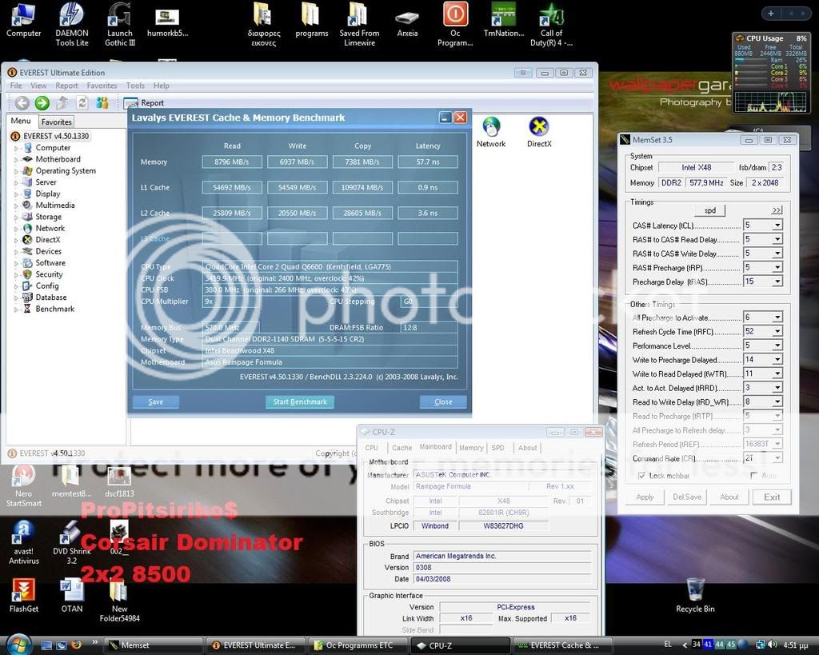Click the green Forward arrow in EVEREST toolbar
Screen dimensions: 819x655
tap(42, 102)
